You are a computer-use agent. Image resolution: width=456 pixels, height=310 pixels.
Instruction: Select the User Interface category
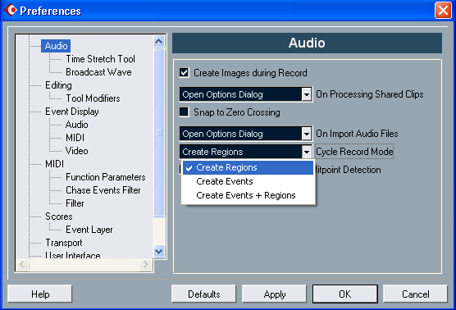click(x=73, y=255)
